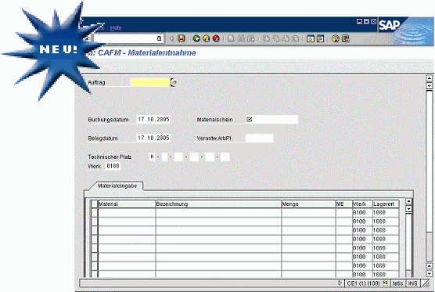Click the Print icon in toolbar
Viewport: 435px width, 292px height.
[231, 38]
